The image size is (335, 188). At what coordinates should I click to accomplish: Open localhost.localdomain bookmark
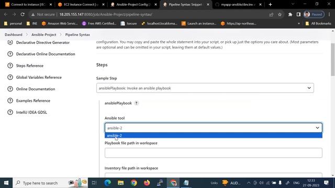coord(159,23)
